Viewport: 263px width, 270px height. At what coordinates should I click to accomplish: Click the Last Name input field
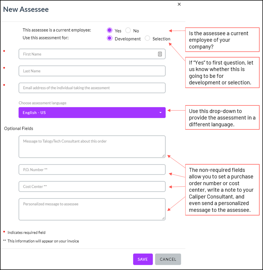[x=92, y=71]
